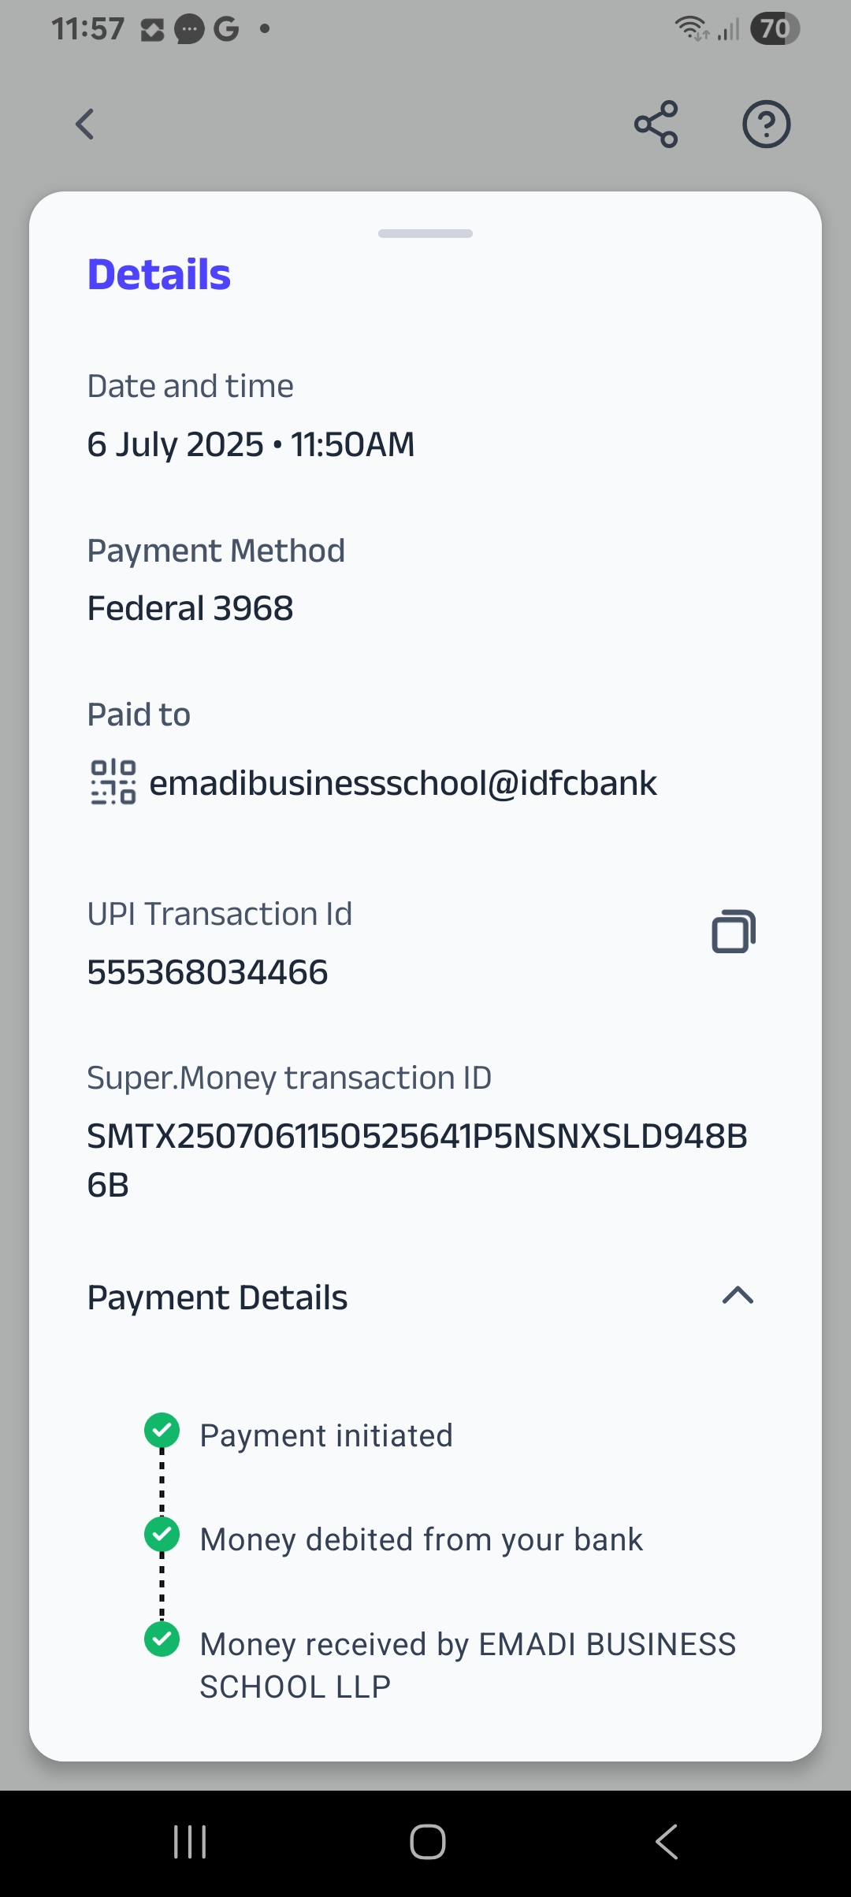Open the share transaction icon

(x=656, y=124)
